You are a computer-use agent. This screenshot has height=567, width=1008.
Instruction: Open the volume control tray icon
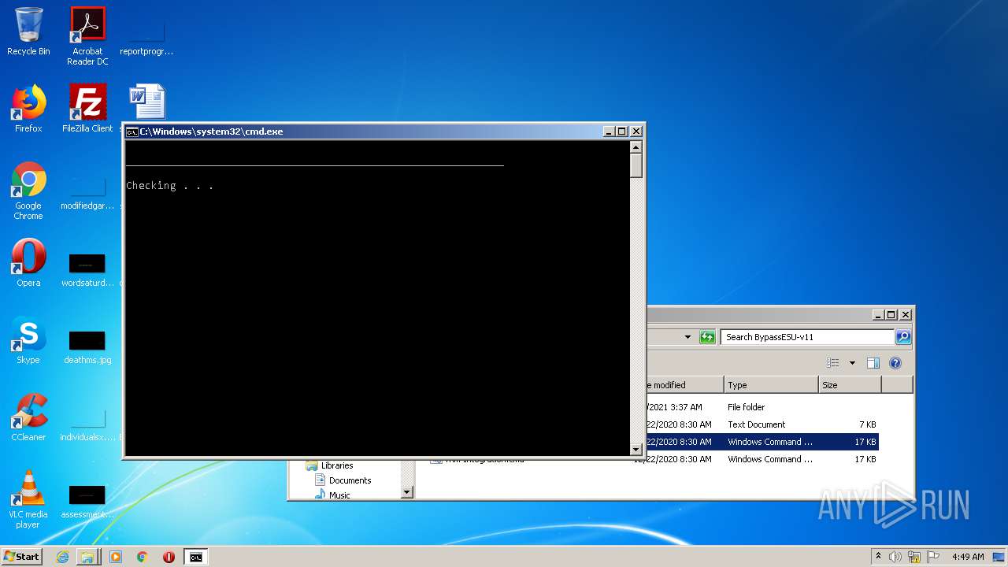[x=895, y=557]
